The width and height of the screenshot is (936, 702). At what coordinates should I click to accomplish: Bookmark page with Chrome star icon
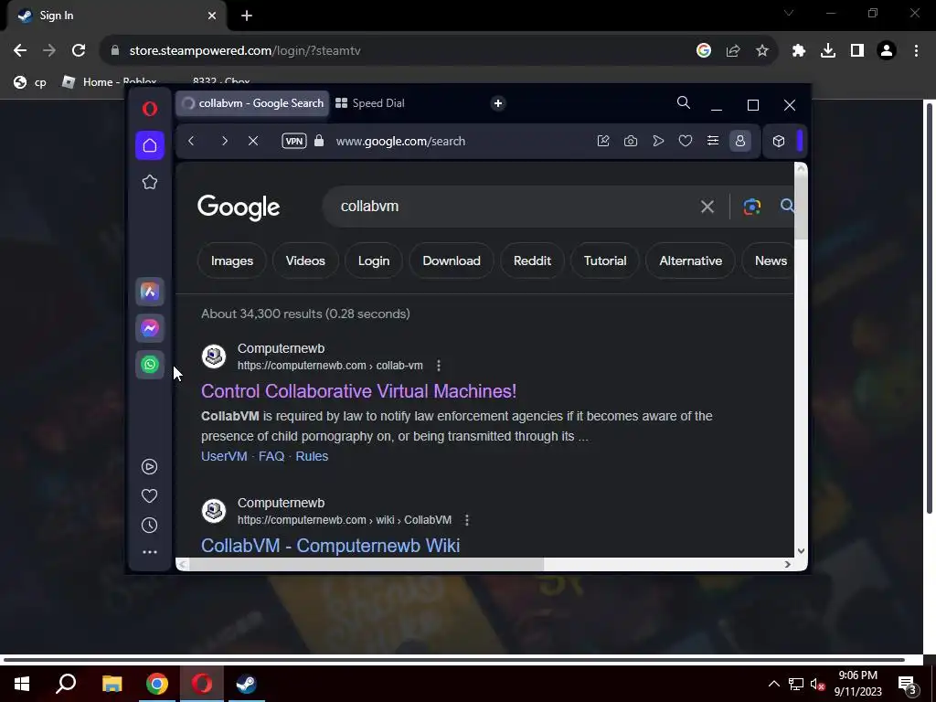[x=762, y=51]
